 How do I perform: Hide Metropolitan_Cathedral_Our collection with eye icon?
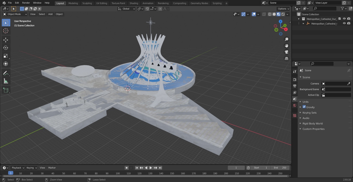point(344,19)
